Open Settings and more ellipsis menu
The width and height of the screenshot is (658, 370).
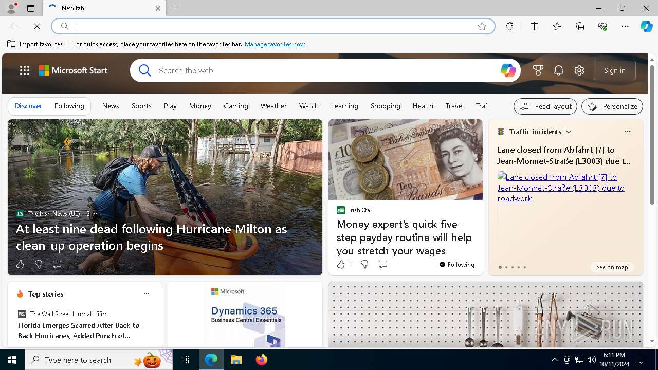[x=625, y=26]
